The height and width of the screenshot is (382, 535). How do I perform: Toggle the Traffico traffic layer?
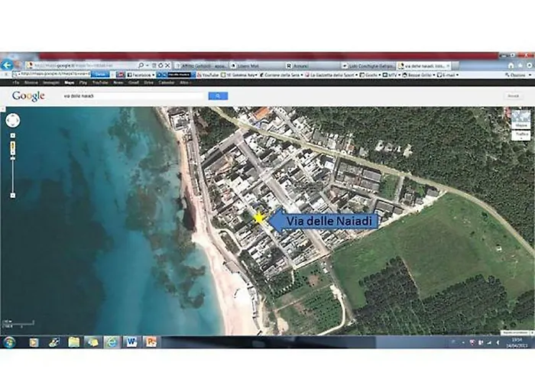[521, 134]
